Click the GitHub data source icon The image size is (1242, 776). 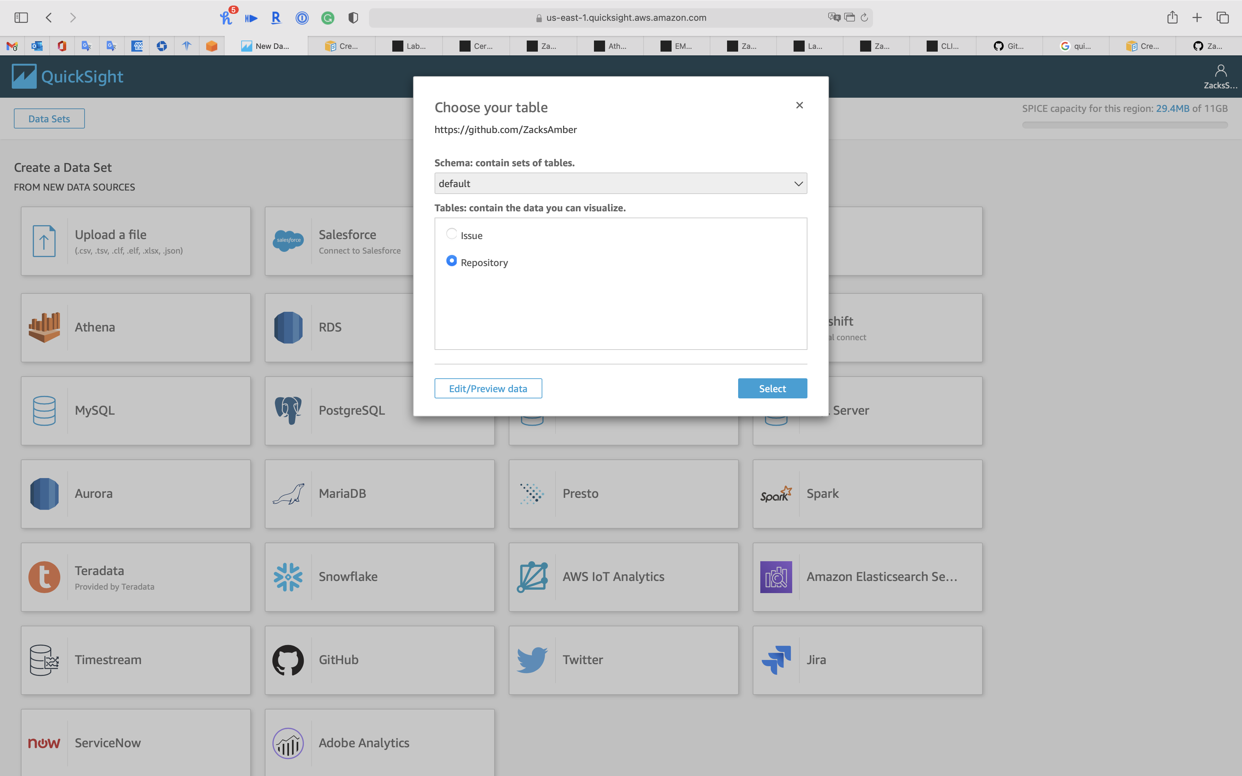pos(288,660)
